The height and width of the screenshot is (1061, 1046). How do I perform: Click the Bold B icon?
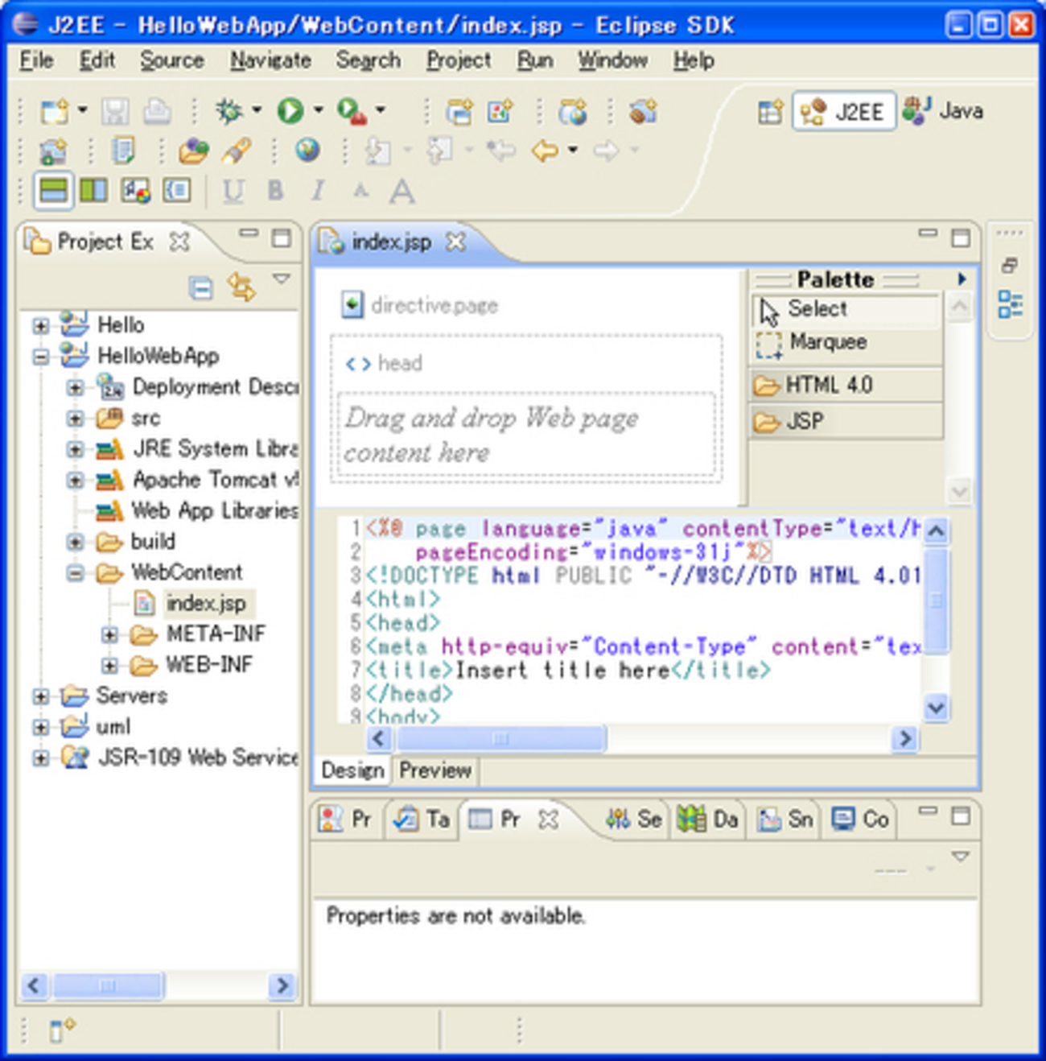[x=275, y=191]
